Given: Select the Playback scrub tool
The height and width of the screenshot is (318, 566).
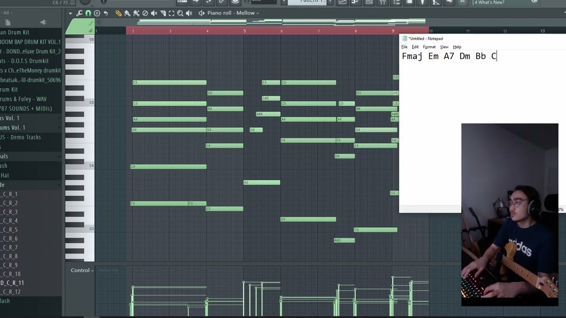Looking at the screenshot, I should [x=189, y=13].
